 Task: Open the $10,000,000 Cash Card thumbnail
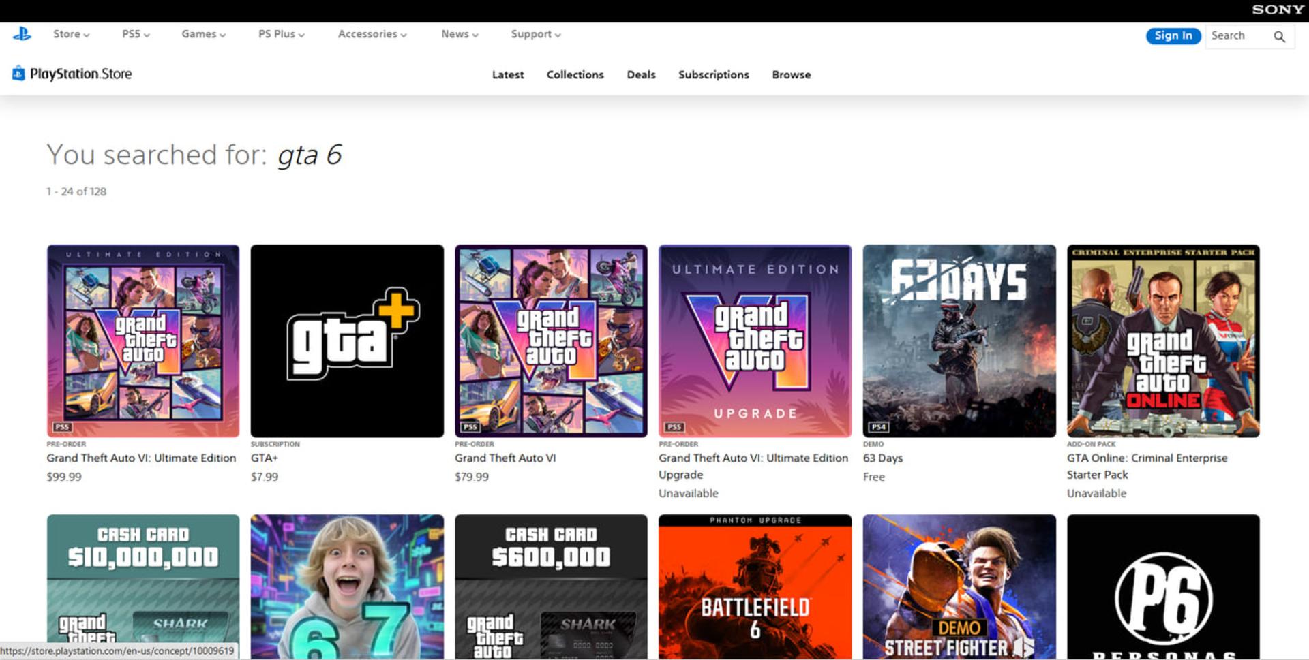[143, 586]
